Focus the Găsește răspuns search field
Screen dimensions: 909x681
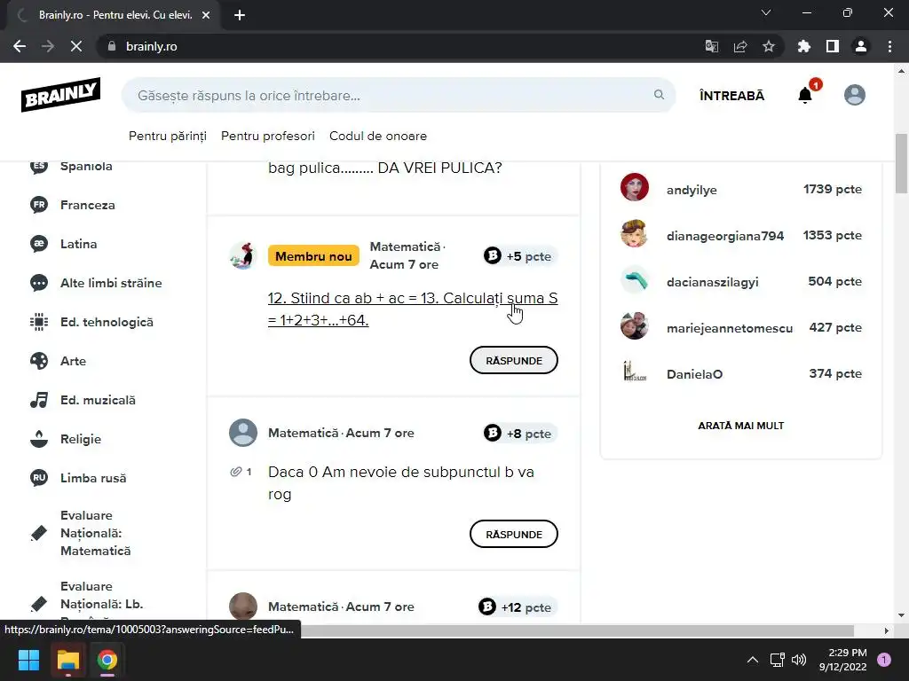(399, 95)
